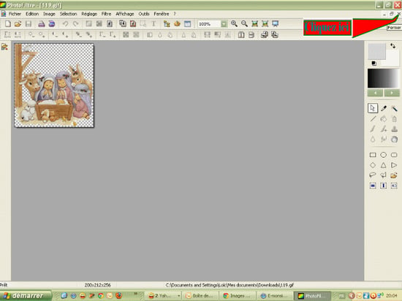
Task: Choose the Lasso selection shape
Action: pyautogui.click(x=373, y=175)
